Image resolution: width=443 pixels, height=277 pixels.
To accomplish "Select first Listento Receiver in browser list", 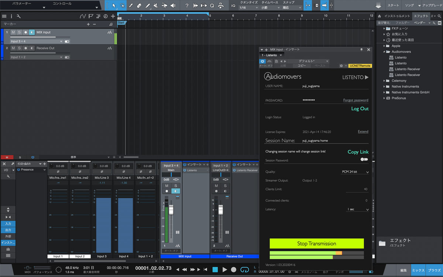I will pyautogui.click(x=408, y=69).
